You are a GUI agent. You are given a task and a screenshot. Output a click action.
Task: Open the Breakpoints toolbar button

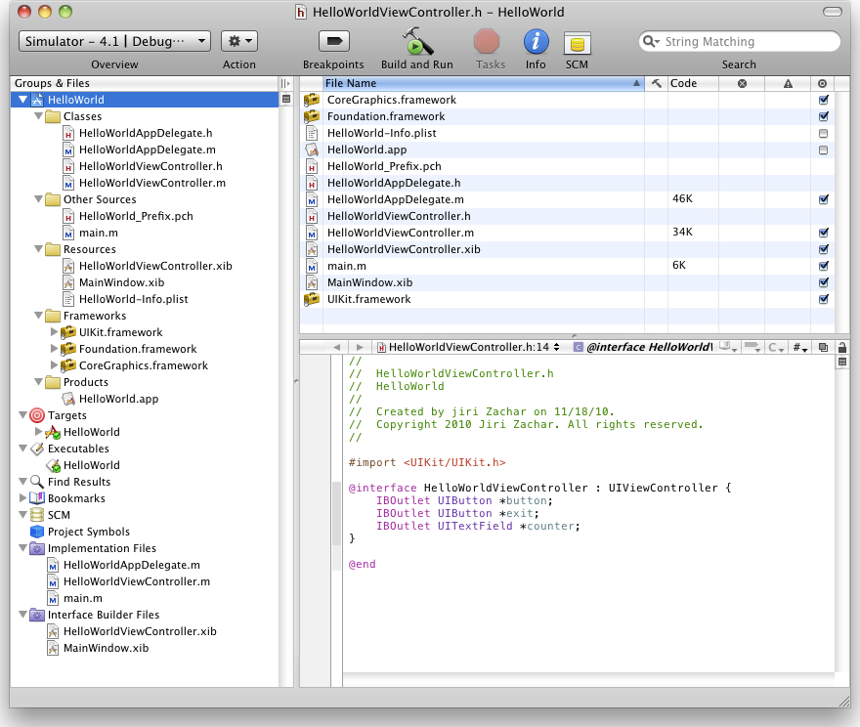pos(334,41)
